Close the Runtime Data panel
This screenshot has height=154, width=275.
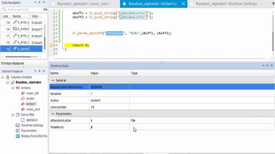272,65
